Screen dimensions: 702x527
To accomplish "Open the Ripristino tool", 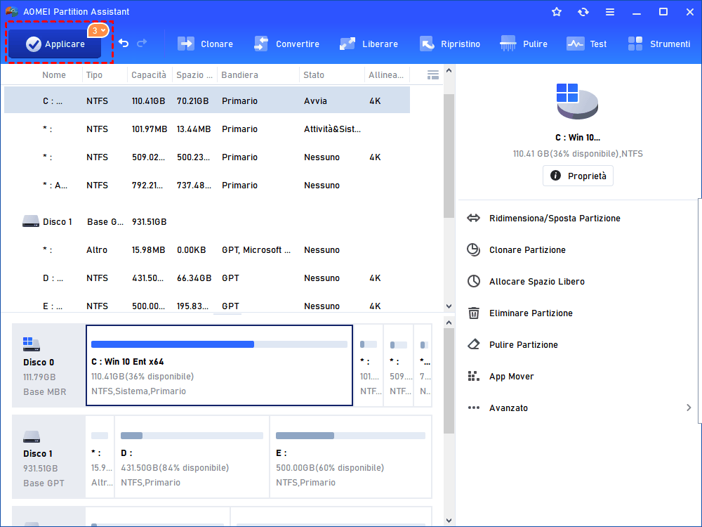I will [x=449, y=44].
